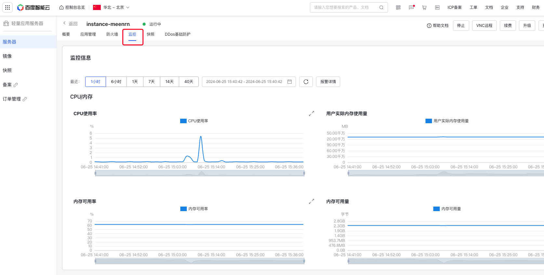Viewport: 544px width, 275px height.
Task: Open the date range picker field
Action: [x=249, y=82]
